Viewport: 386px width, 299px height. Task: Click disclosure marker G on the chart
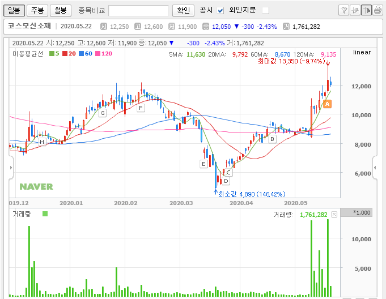103,113
